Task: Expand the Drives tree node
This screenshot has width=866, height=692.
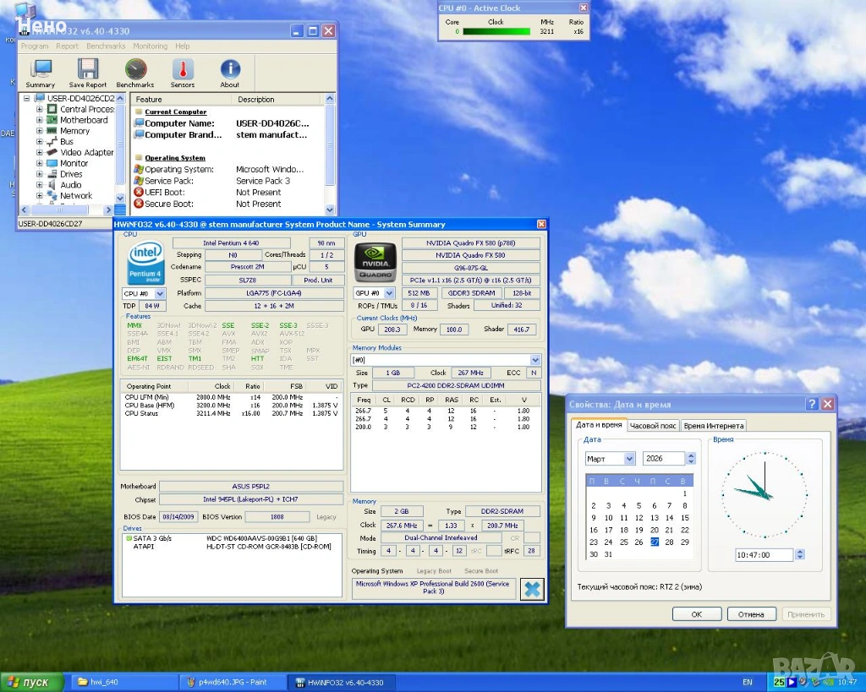Action: (39, 174)
